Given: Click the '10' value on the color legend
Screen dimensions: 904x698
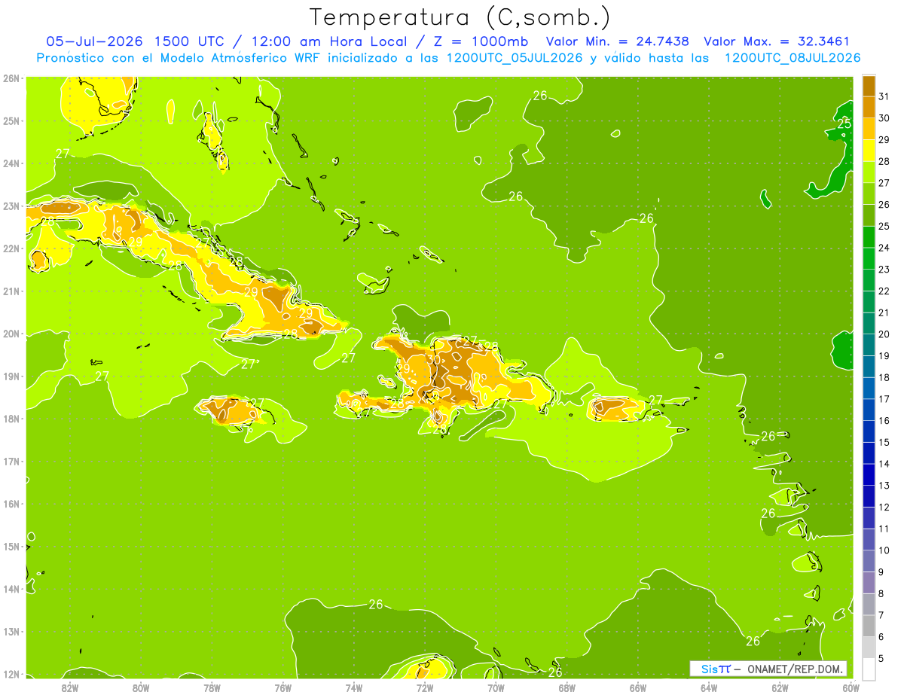Looking at the screenshot, I should 884,551.
